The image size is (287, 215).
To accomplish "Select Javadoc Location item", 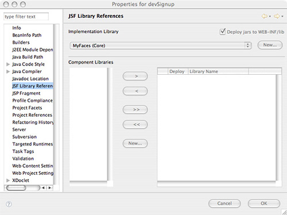I will [30, 79].
